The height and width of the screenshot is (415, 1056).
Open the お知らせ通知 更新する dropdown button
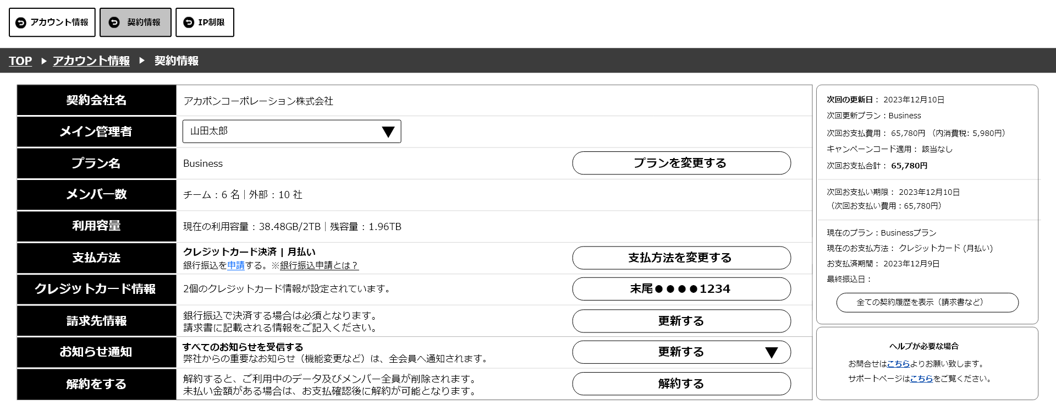[x=681, y=352]
